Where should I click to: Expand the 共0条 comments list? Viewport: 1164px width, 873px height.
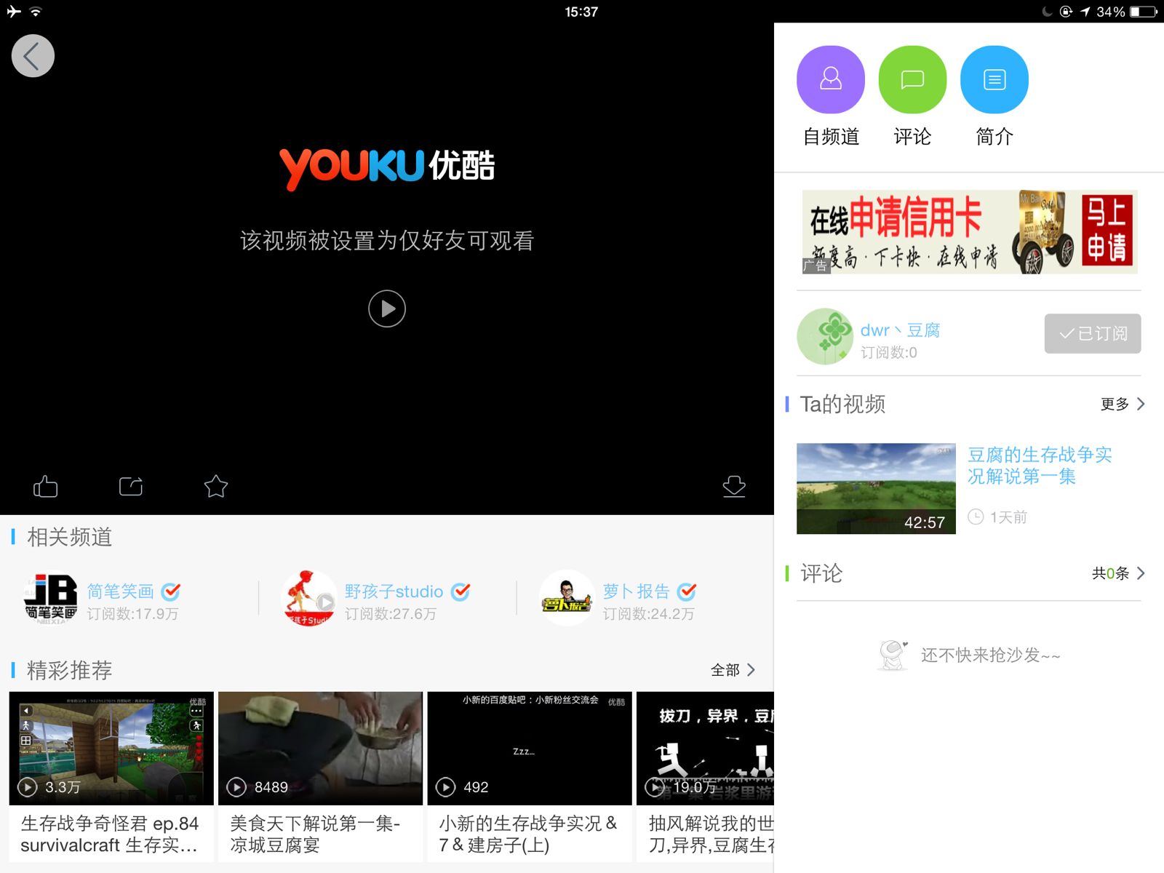tap(1118, 573)
